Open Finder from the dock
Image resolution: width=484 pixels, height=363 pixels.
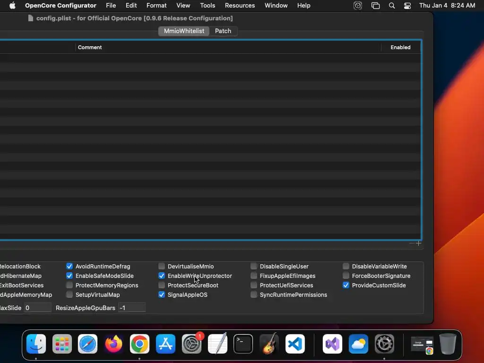coord(36,344)
